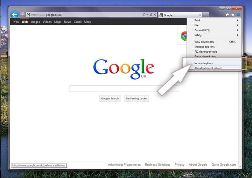Go to Images in the Google bar

pyautogui.click(x=35, y=22)
